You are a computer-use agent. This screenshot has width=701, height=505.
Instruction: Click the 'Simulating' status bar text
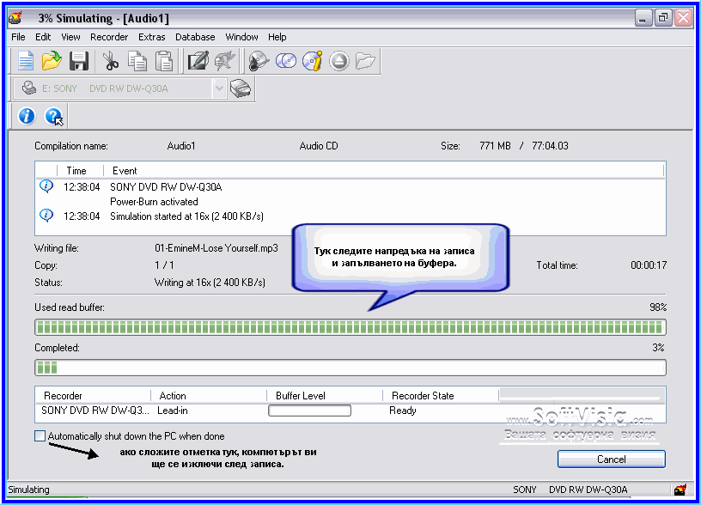tap(28, 490)
